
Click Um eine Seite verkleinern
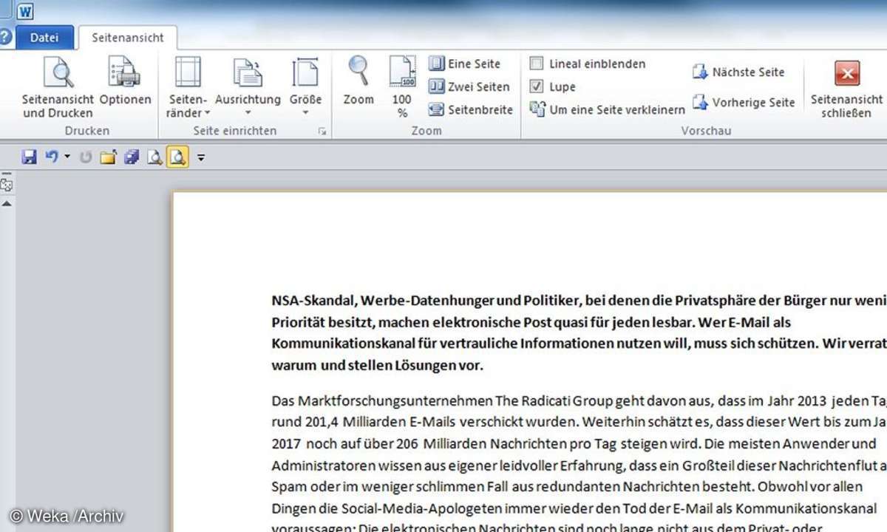pos(607,109)
